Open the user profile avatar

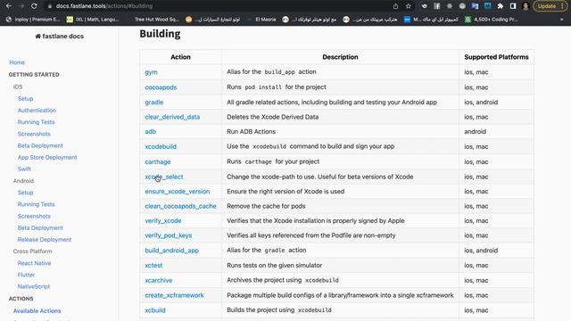click(x=525, y=6)
